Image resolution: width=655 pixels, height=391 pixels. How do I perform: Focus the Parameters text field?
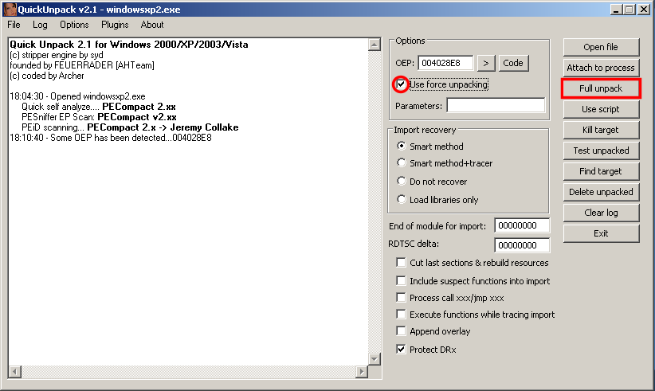click(x=495, y=105)
